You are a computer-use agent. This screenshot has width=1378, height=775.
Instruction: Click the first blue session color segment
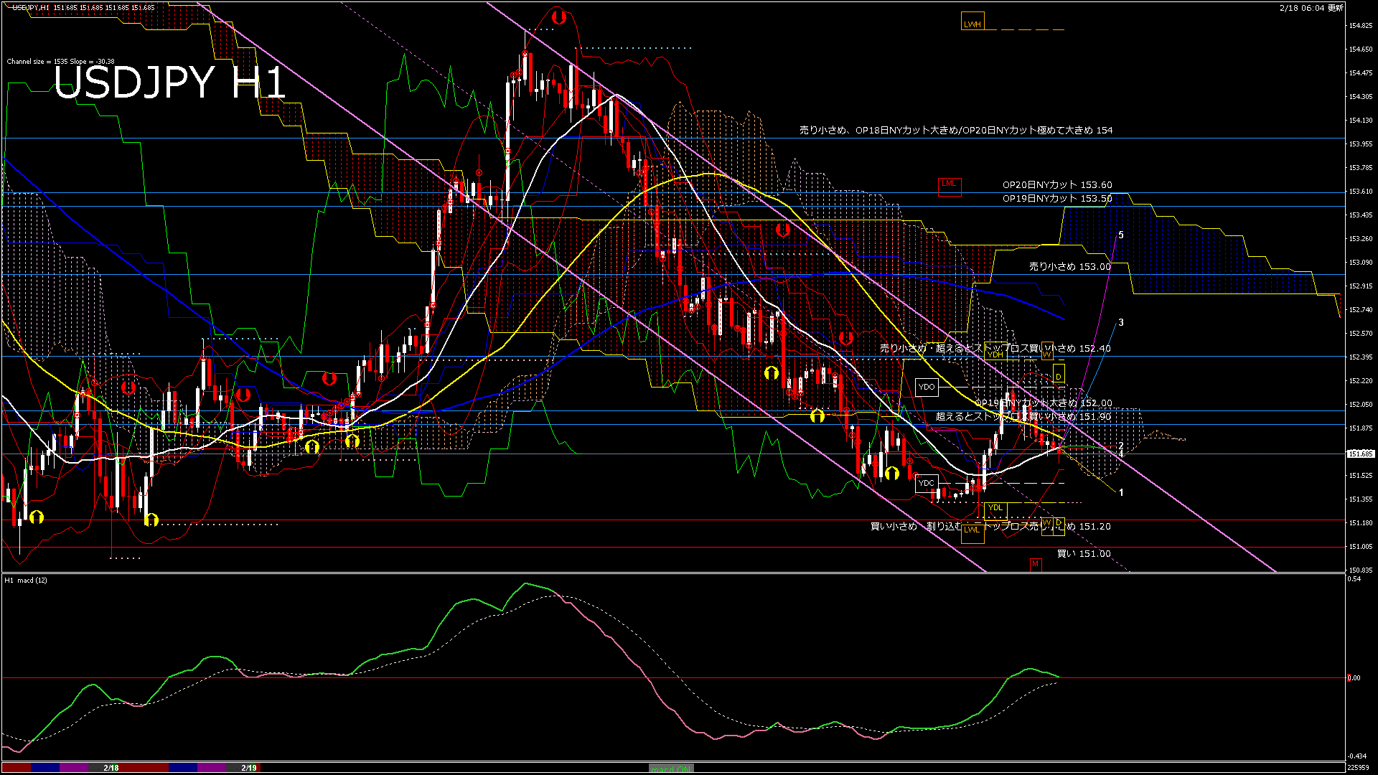point(45,768)
